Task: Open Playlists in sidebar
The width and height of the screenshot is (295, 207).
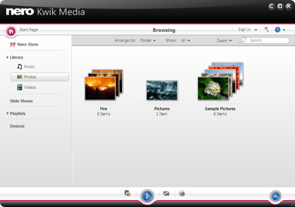Action: click(18, 113)
